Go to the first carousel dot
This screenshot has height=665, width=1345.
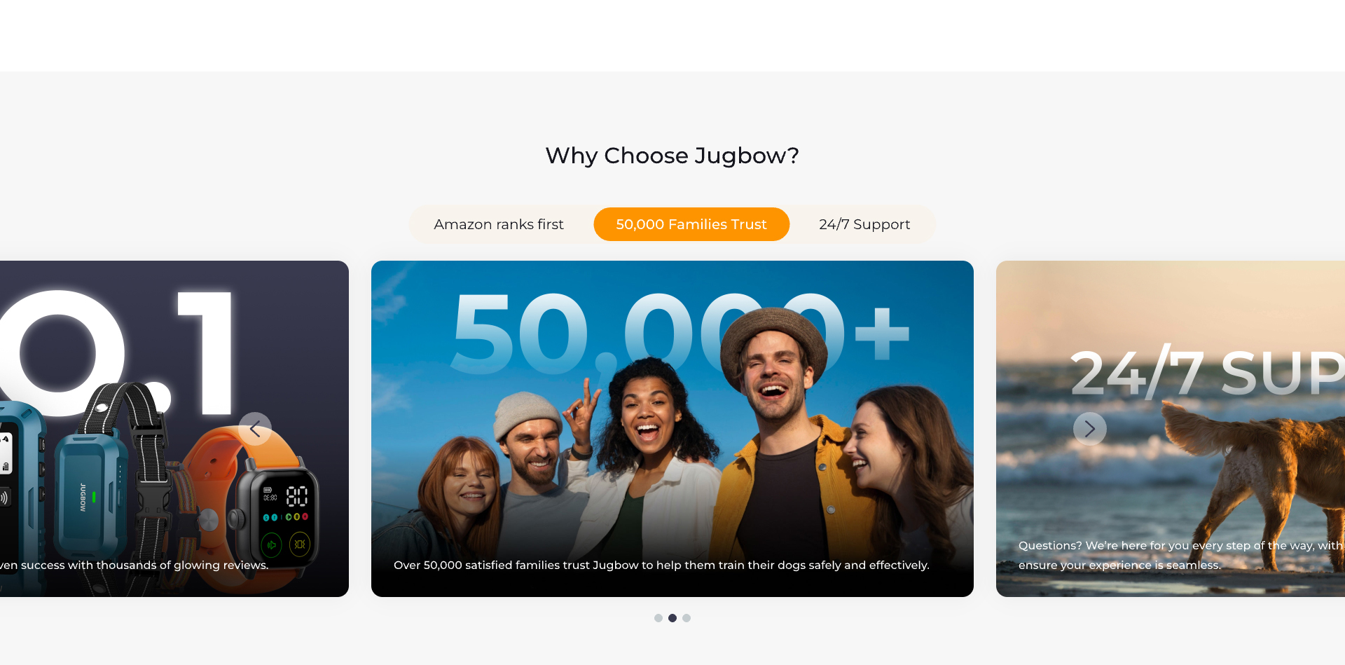point(658,618)
